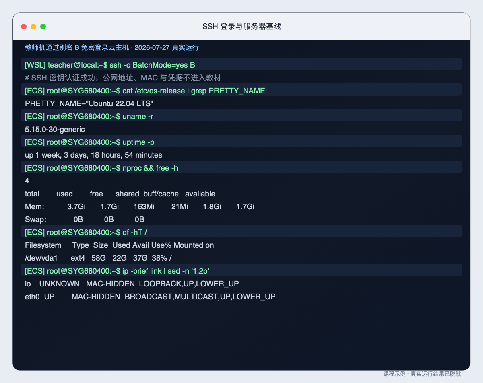Click the 'buff/cache' column header
483x383 pixels.
161,194
